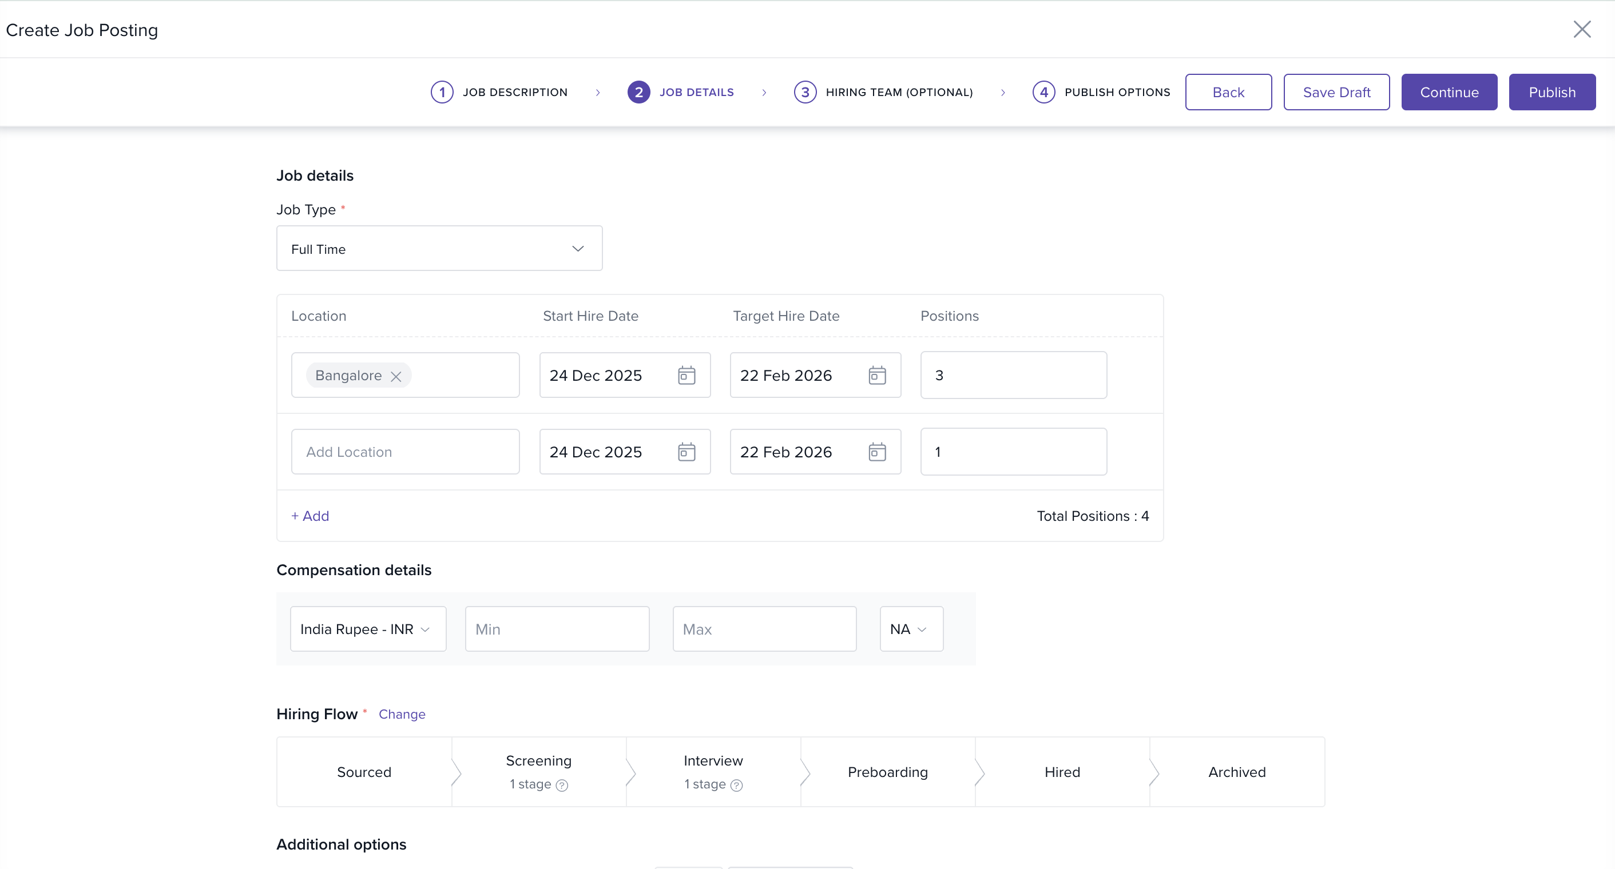Open the India Rupee currency dropdown

tap(367, 629)
